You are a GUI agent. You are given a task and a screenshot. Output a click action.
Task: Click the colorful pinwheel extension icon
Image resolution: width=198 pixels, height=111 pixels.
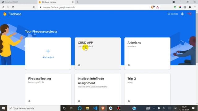click(x=180, y=7)
